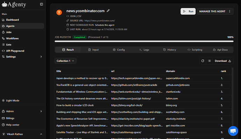The width and height of the screenshot is (241, 139).
Task: Click the url column header
Action: point(113,71)
